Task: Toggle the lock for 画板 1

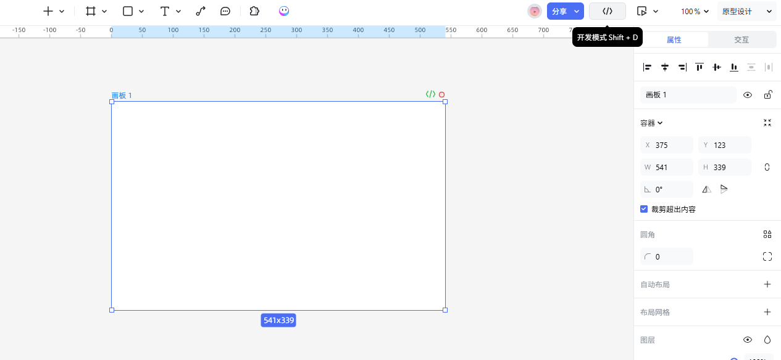Action: pos(767,95)
